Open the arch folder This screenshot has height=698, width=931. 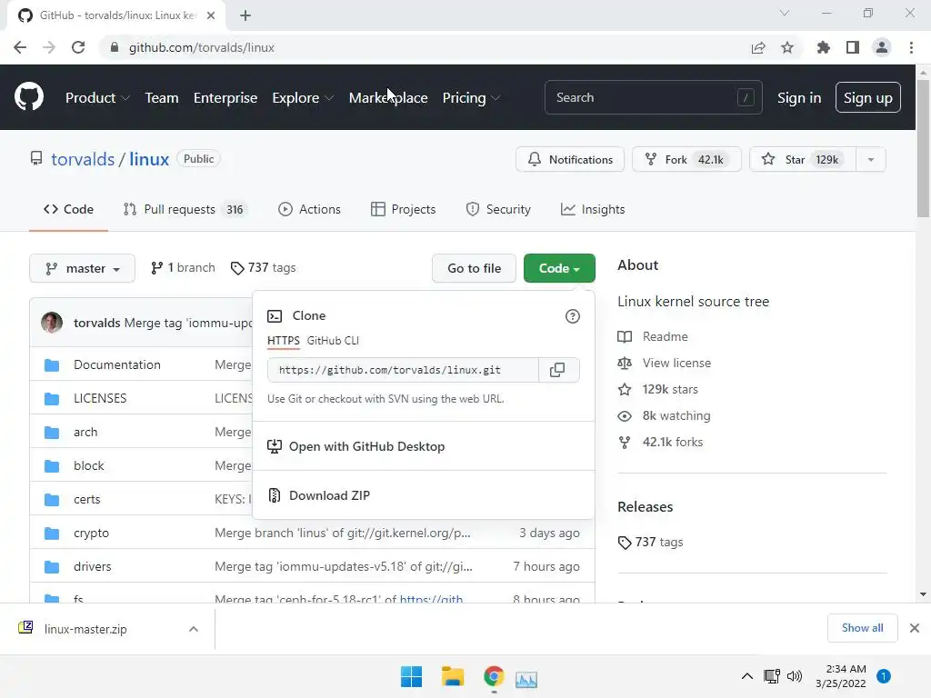pyautogui.click(x=85, y=432)
